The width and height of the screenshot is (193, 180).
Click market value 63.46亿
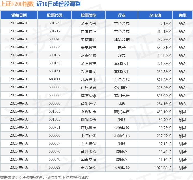click(x=165, y=152)
